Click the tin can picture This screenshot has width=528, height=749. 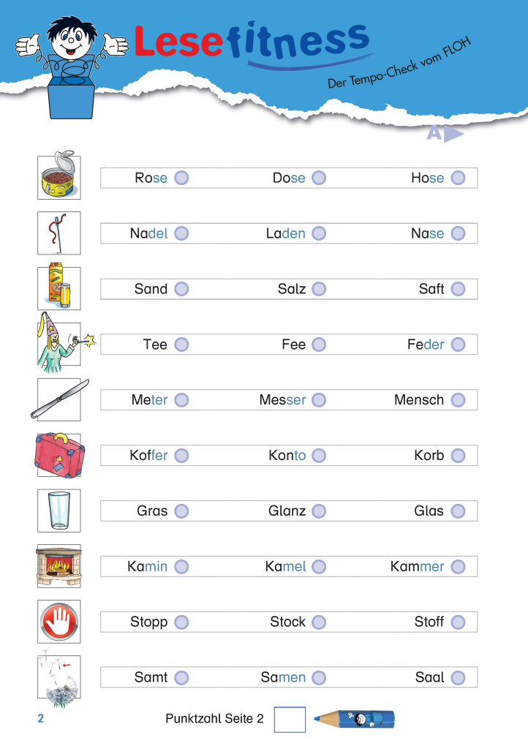tap(59, 177)
